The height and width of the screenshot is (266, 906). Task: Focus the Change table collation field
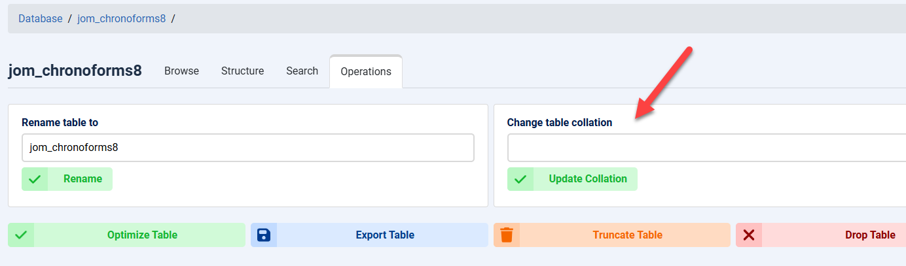tap(706, 148)
